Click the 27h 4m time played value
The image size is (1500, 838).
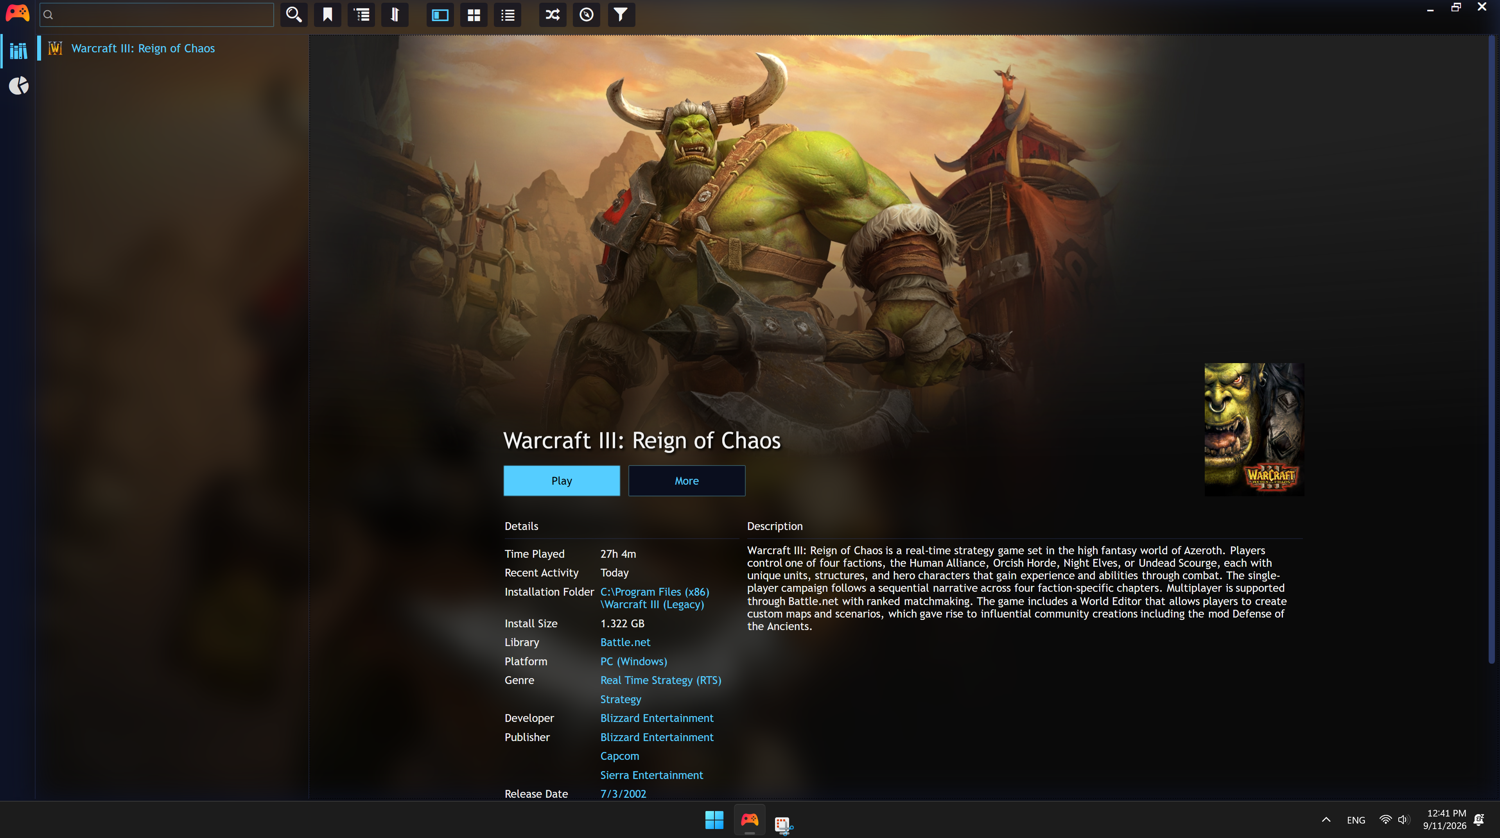tap(618, 554)
